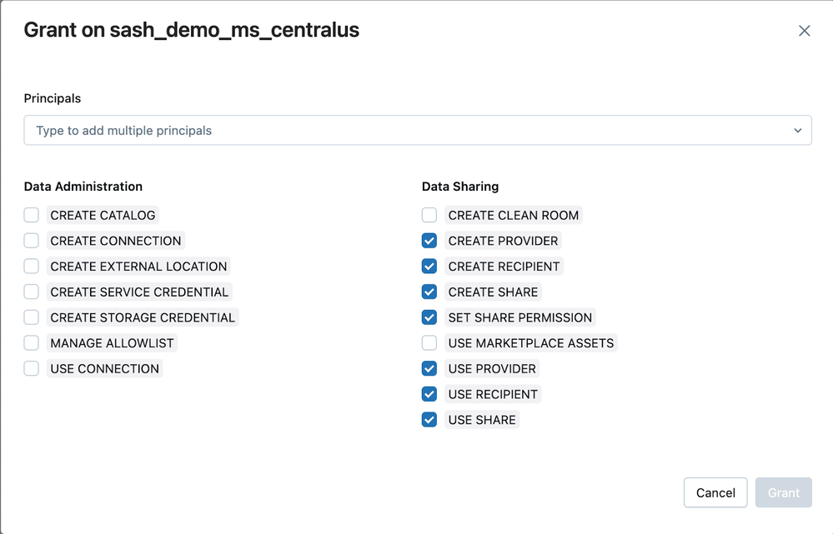Tick the CREATE EXTERNAL LOCATION checkbox

[32, 267]
